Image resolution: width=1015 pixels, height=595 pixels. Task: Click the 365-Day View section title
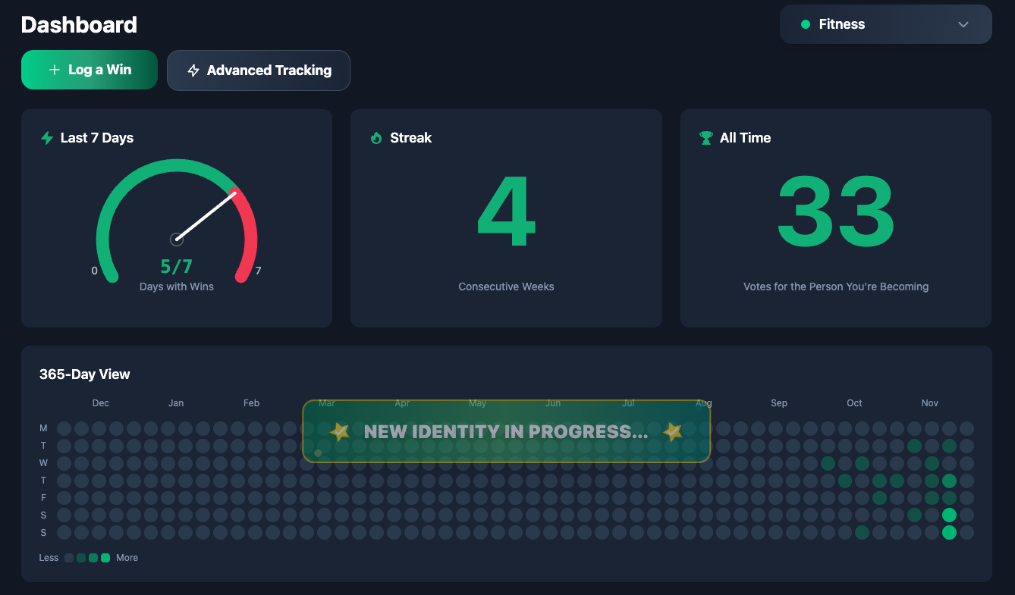[84, 374]
